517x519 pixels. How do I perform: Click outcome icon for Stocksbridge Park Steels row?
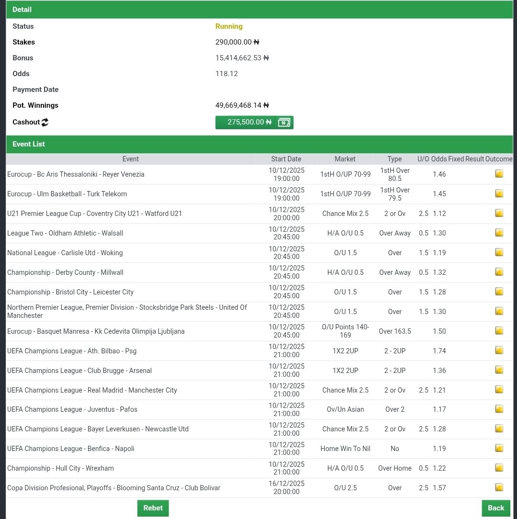(499, 311)
